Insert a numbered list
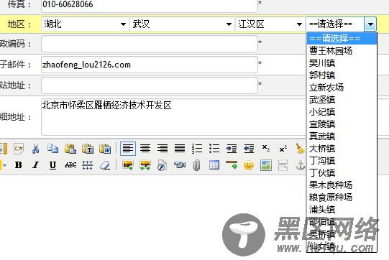This screenshot has height=260, width=389. [197, 149]
